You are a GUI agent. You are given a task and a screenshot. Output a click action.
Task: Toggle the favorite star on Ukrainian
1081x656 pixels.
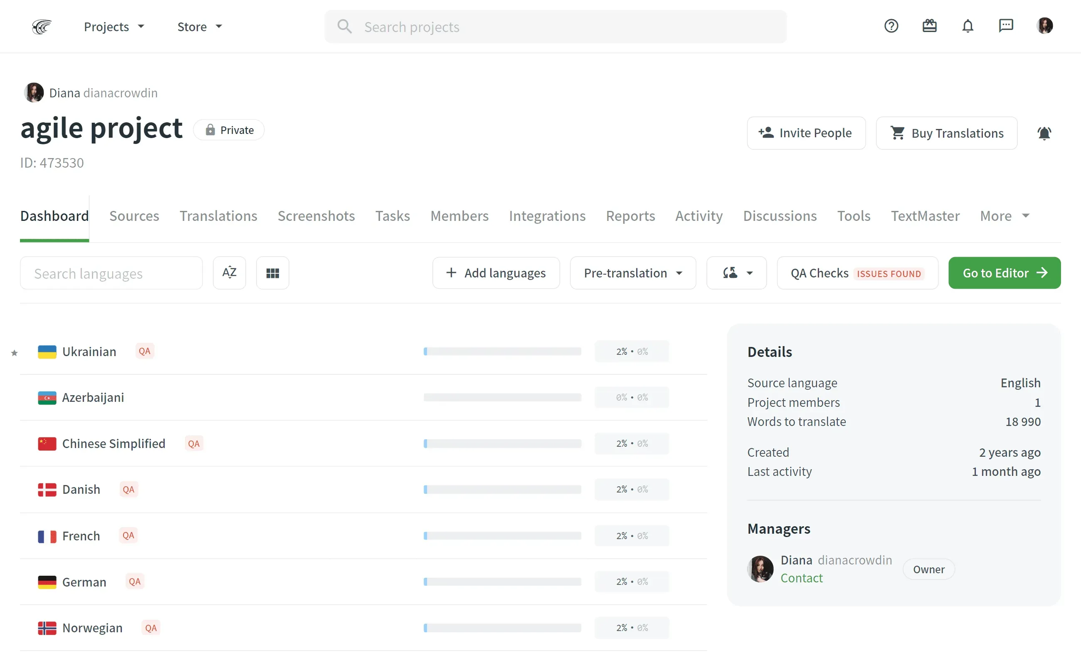point(15,353)
